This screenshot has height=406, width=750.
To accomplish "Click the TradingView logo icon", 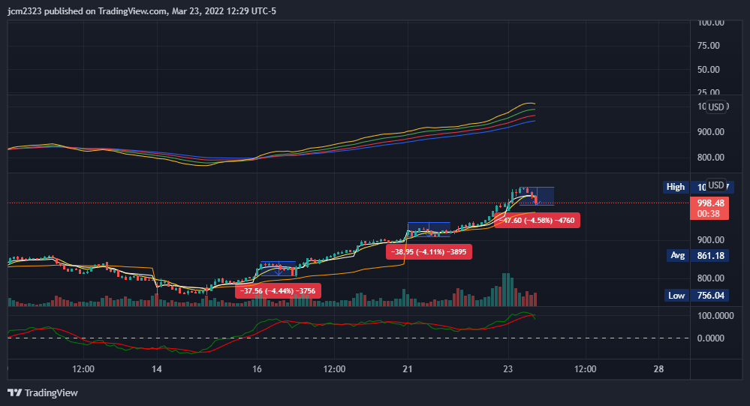I will click(x=14, y=392).
